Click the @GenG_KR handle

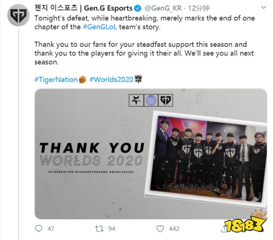163,8
